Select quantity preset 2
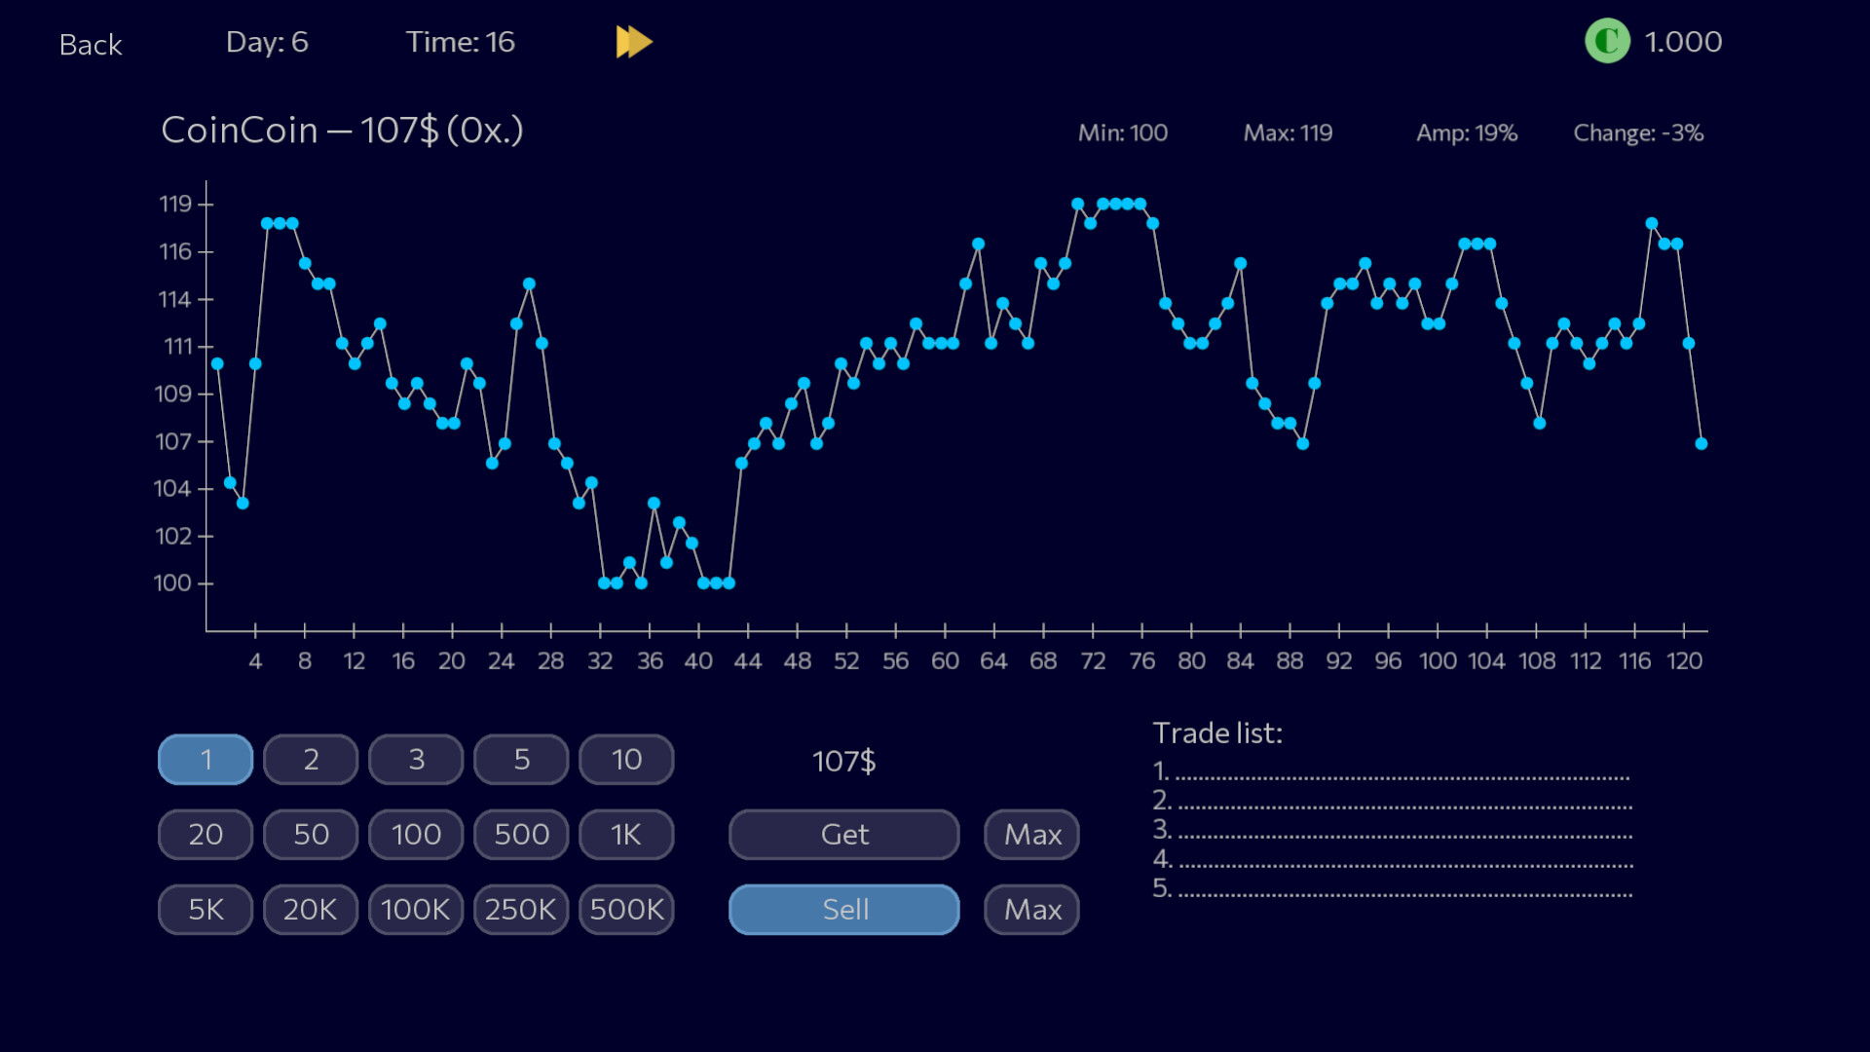Viewport: 1870px width, 1052px height. click(x=310, y=759)
